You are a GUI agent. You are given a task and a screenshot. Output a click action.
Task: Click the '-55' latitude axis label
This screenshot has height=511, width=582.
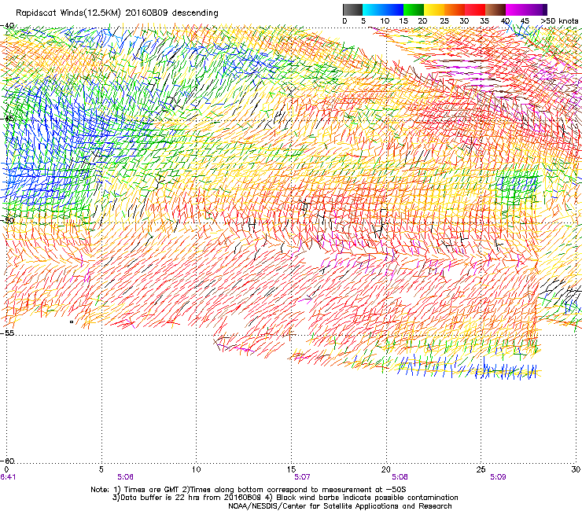tap(8, 333)
